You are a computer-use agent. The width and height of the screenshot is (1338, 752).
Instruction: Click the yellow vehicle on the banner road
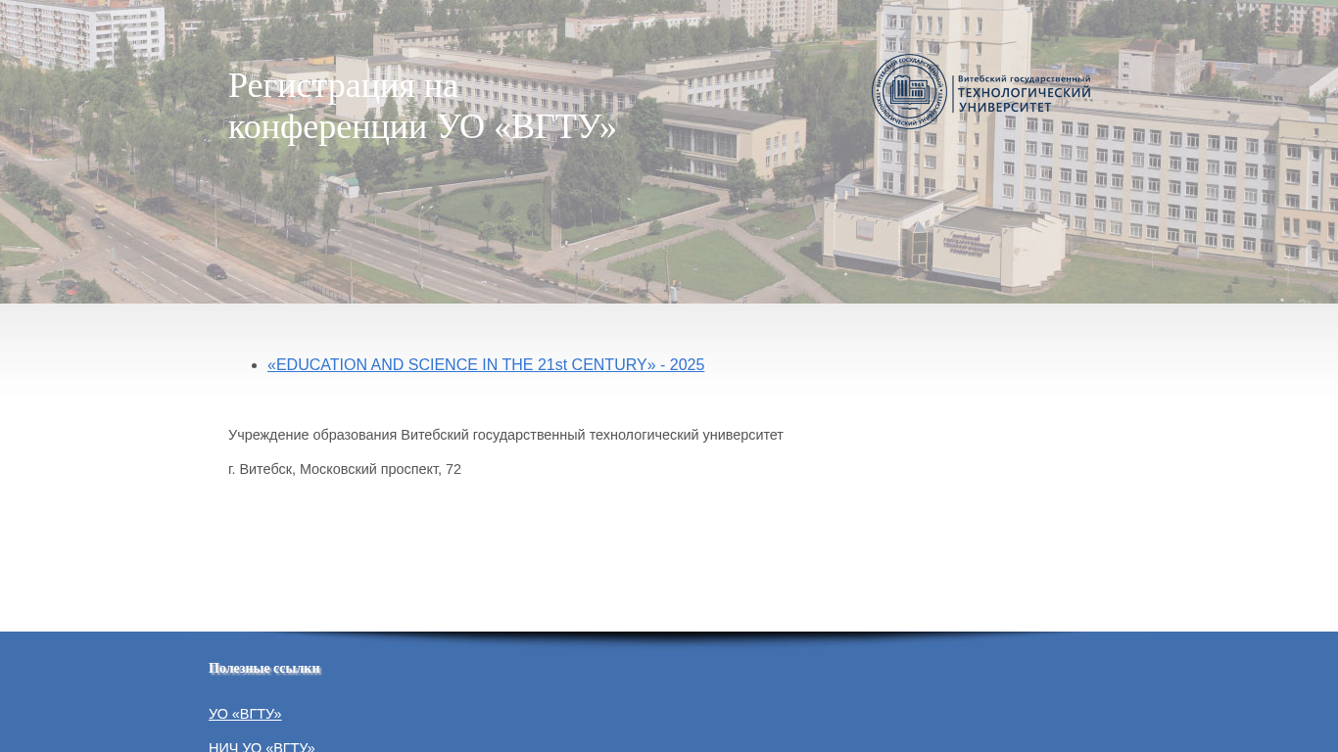[101, 209]
